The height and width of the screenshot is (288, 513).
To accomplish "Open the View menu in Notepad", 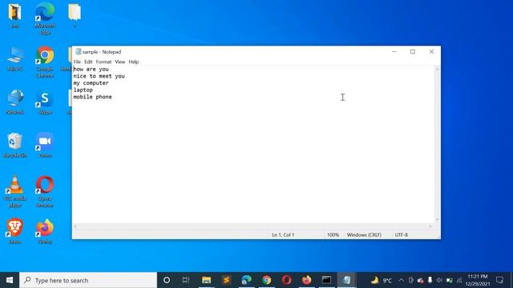I will coord(120,62).
